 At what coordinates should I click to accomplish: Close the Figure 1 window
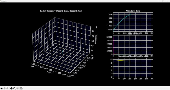(167, 1)
